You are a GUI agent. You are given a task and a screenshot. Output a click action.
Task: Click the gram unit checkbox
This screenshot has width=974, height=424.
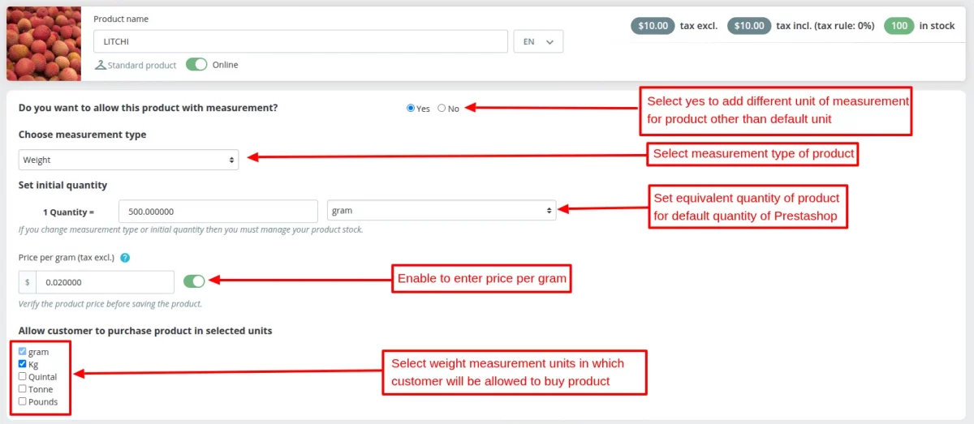(23, 352)
